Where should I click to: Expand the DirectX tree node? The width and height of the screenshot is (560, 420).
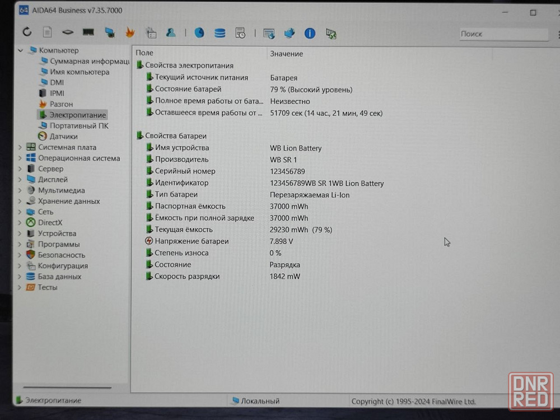[x=20, y=222]
